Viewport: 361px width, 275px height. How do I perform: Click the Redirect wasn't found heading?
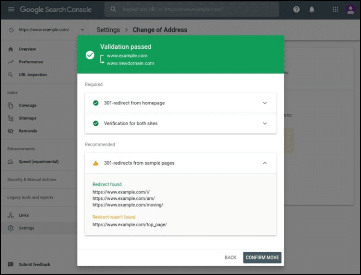click(114, 217)
